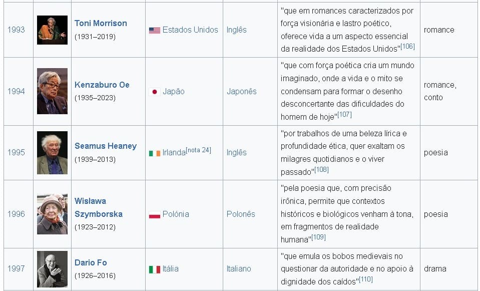
Task: Click the Italy flag icon
Action: click(x=154, y=269)
